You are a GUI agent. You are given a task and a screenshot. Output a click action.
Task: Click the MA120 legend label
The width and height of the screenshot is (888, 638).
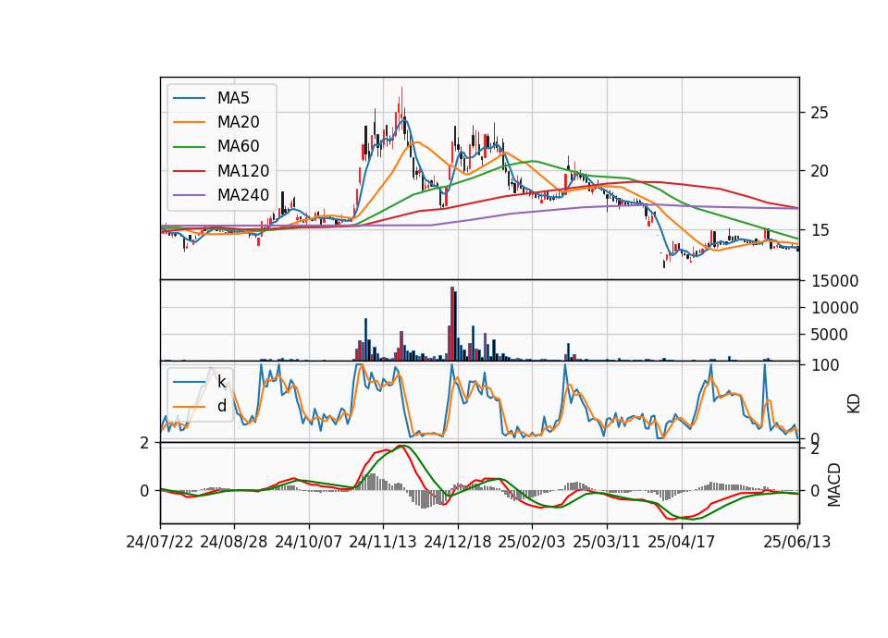[x=243, y=171]
